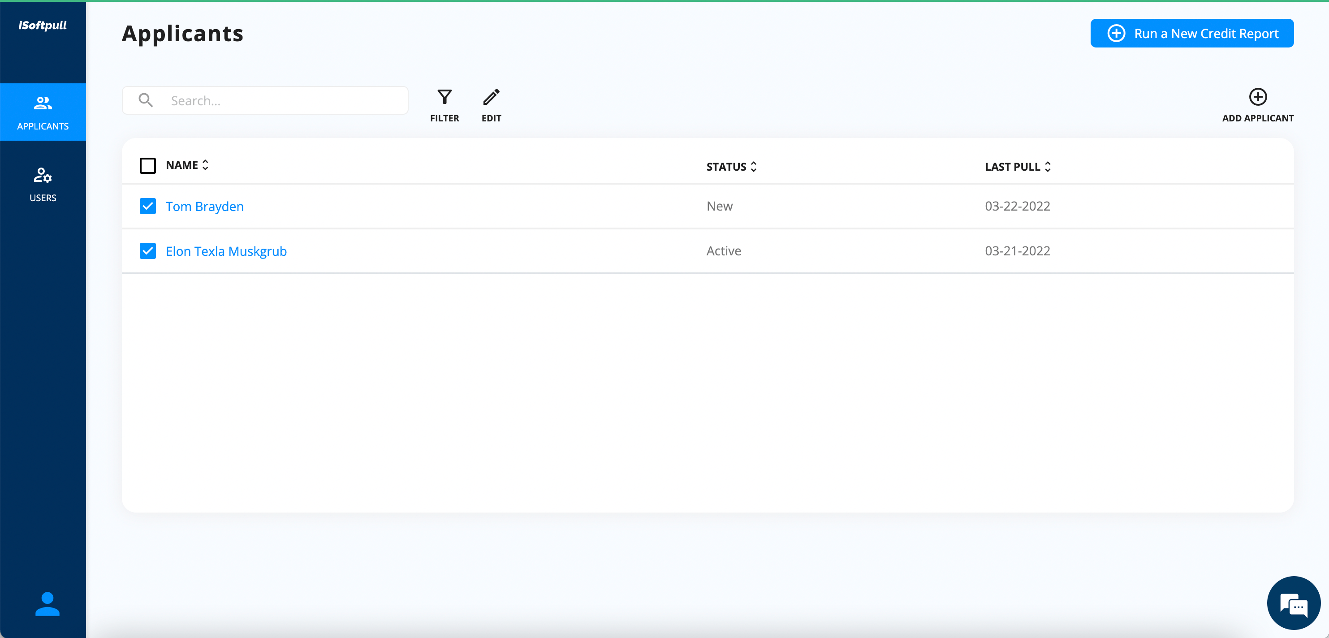
Task: Click the Add Applicant plus icon
Action: click(x=1257, y=97)
